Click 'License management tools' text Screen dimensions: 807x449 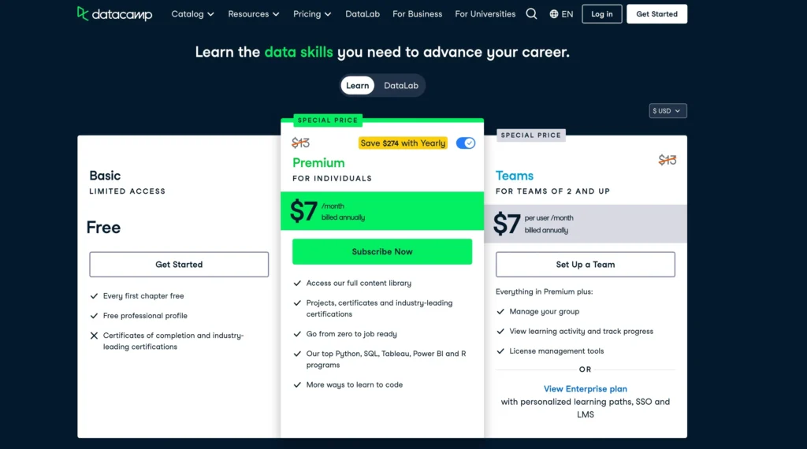point(556,351)
